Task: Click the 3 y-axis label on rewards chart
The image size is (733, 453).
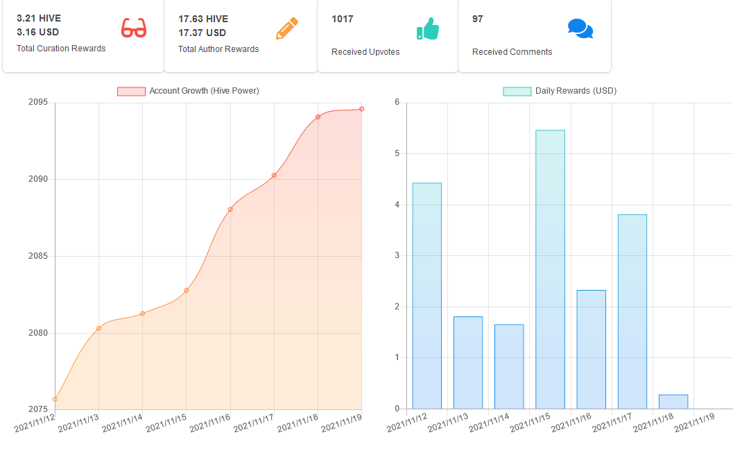Action: click(397, 255)
